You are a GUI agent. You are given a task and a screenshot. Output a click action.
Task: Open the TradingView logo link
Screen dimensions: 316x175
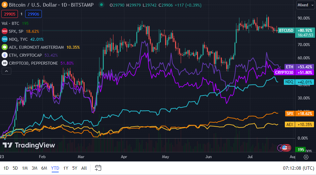(29, 145)
